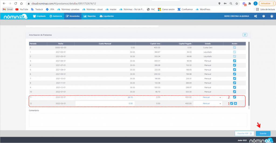Edit the period 5 installment (2021-08-01)

[x=234, y=69]
